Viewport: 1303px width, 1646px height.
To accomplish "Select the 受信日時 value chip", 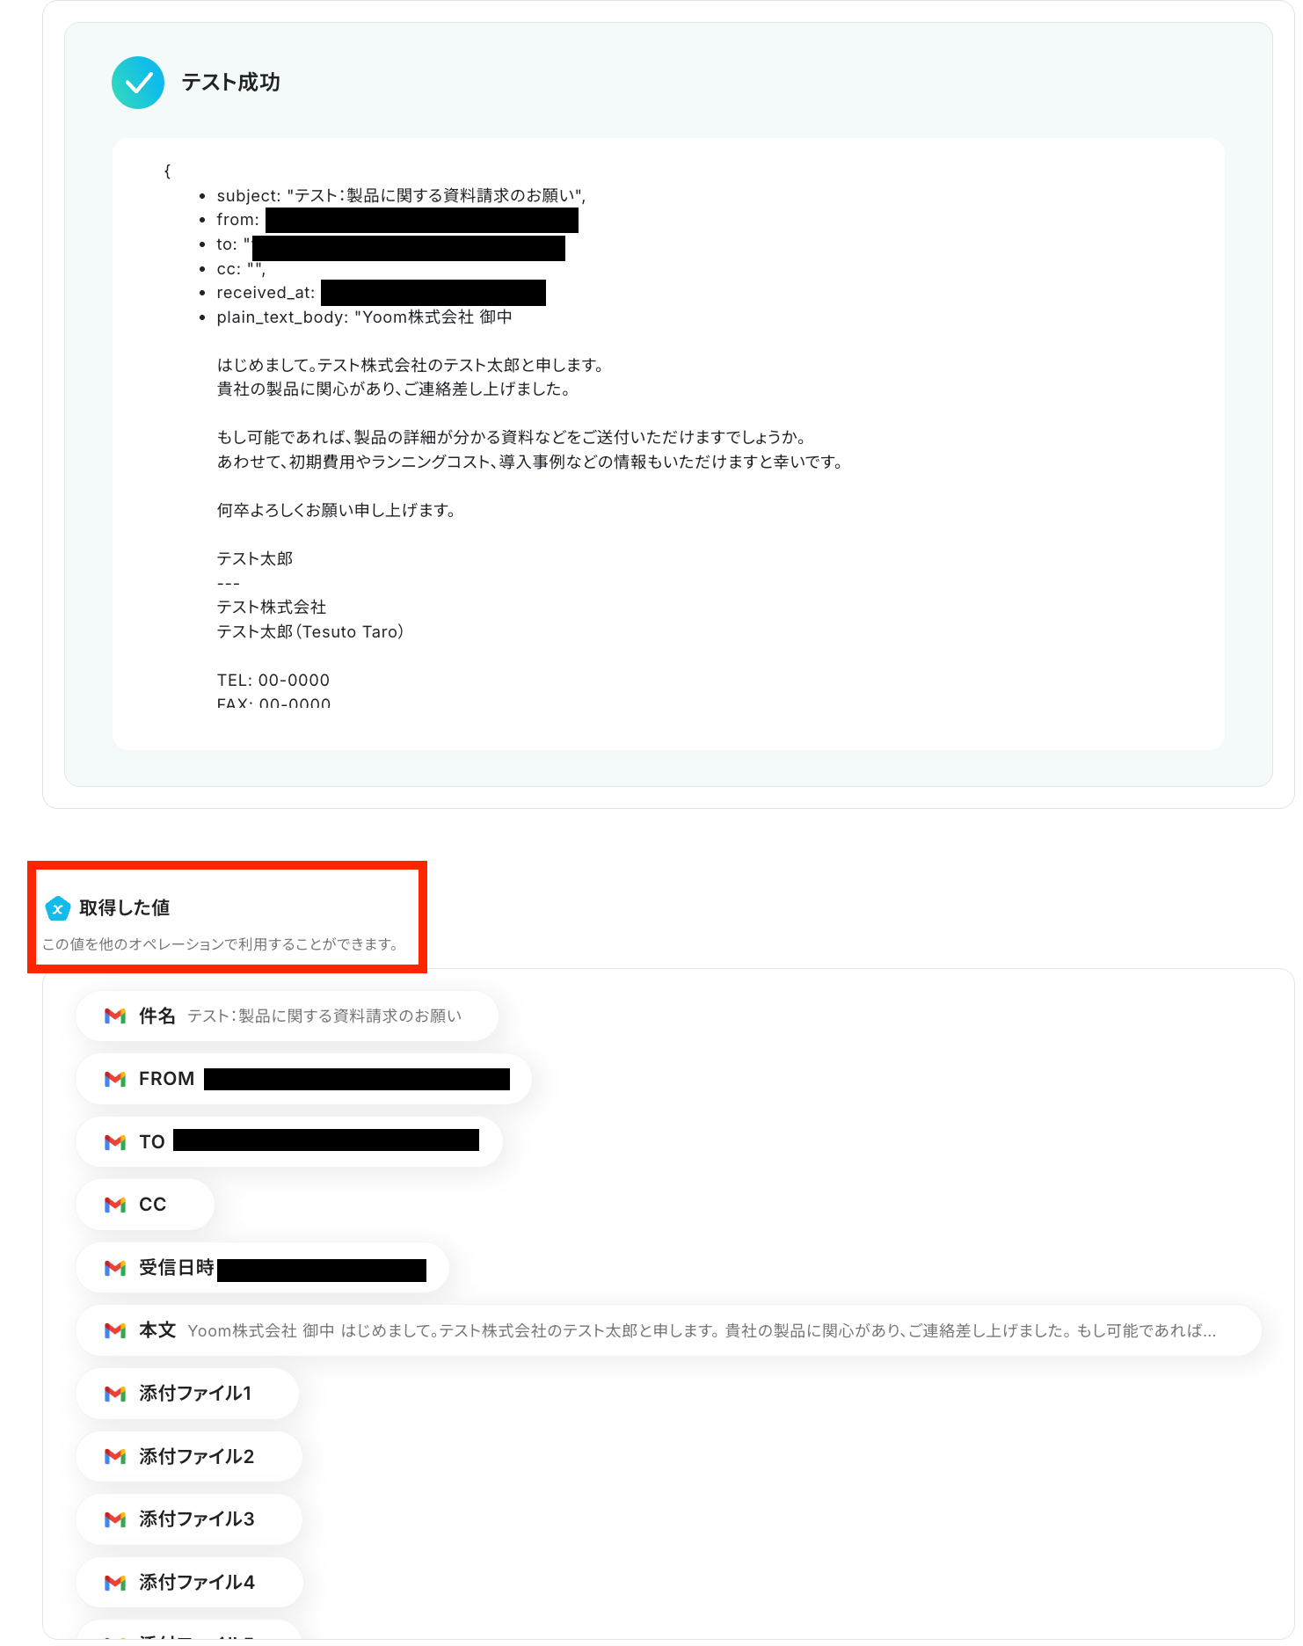I will [263, 1268].
